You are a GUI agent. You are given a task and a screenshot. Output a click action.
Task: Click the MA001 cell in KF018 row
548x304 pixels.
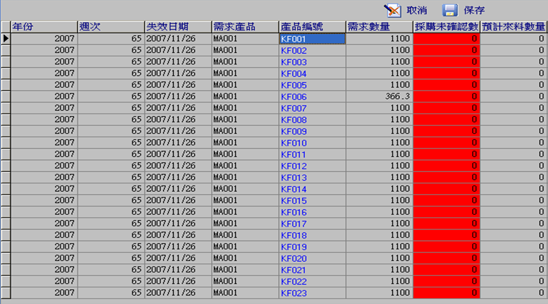(x=246, y=235)
